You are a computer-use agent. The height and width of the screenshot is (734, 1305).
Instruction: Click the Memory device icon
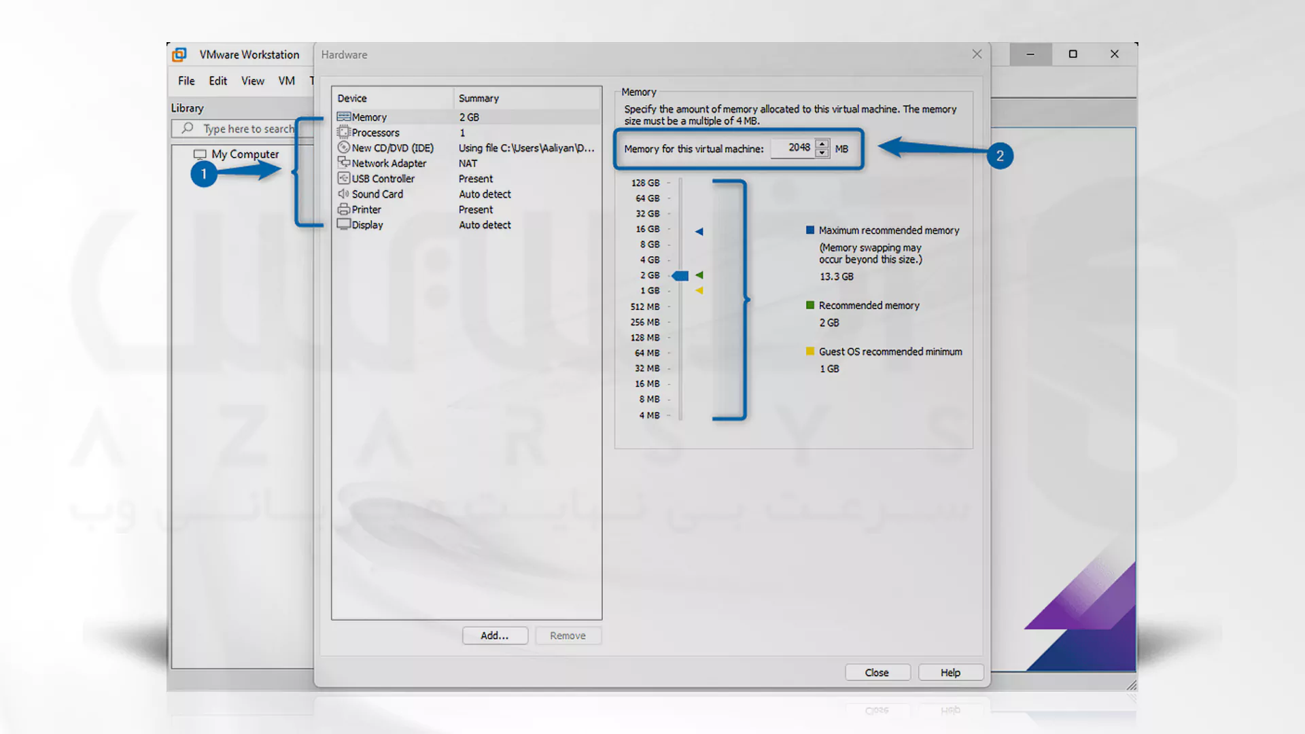pyautogui.click(x=344, y=117)
